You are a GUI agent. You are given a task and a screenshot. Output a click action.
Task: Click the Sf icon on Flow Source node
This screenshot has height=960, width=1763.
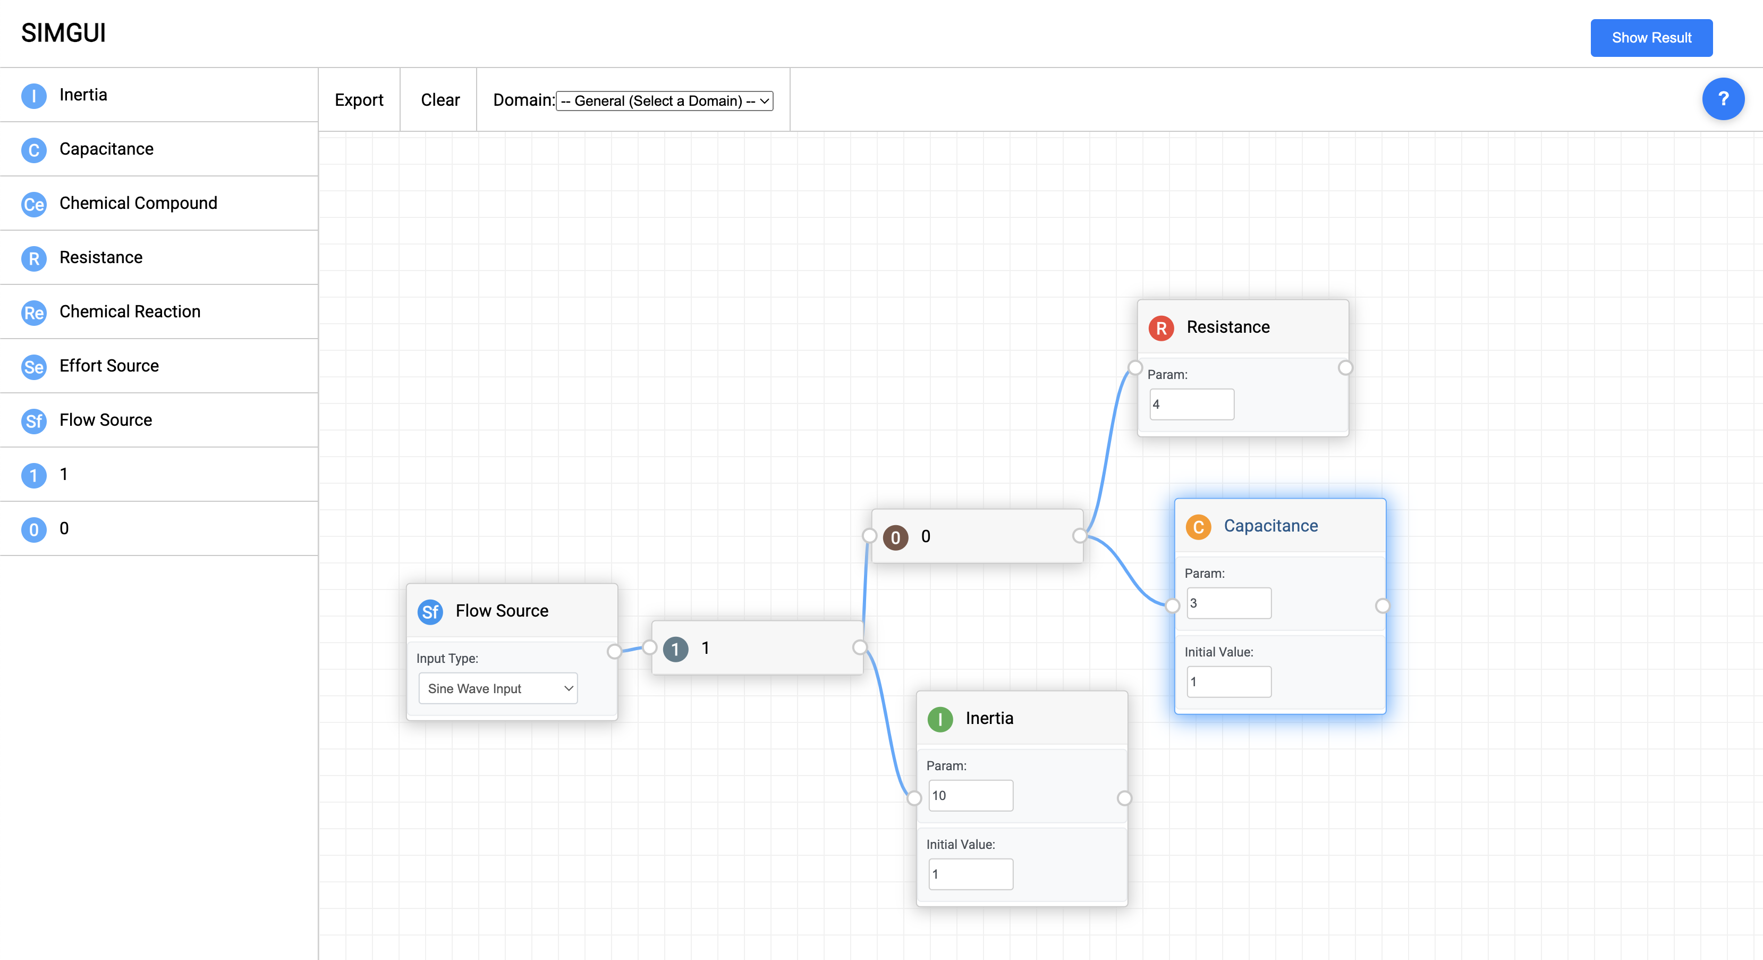point(430,611)
